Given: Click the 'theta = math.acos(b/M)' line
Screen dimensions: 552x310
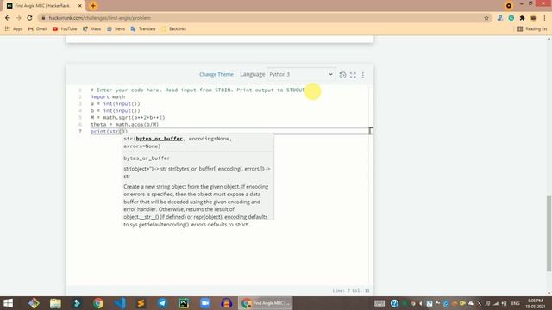Looking at the screenshot, I should [124, 124].
